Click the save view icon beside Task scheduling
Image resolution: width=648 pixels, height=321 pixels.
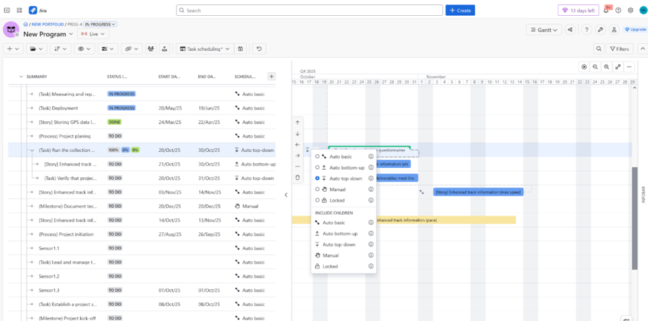[240, 49]
